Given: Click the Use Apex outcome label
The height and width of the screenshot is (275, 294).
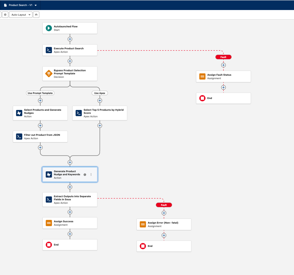Looking at the screenshot, I should pos(100,93).
